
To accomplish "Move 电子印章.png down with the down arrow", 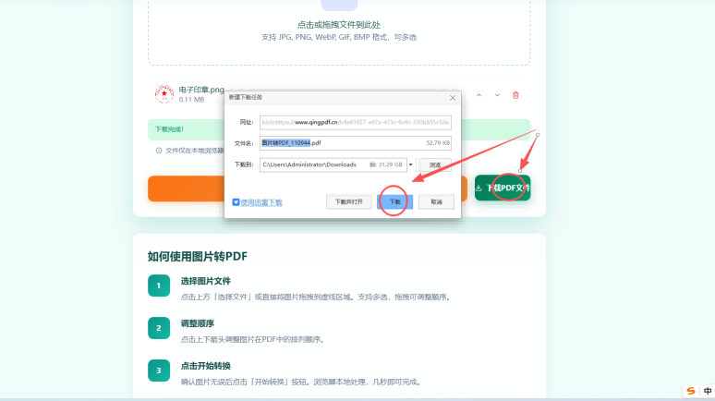I will pyautogui.click(x=497, y=95).
